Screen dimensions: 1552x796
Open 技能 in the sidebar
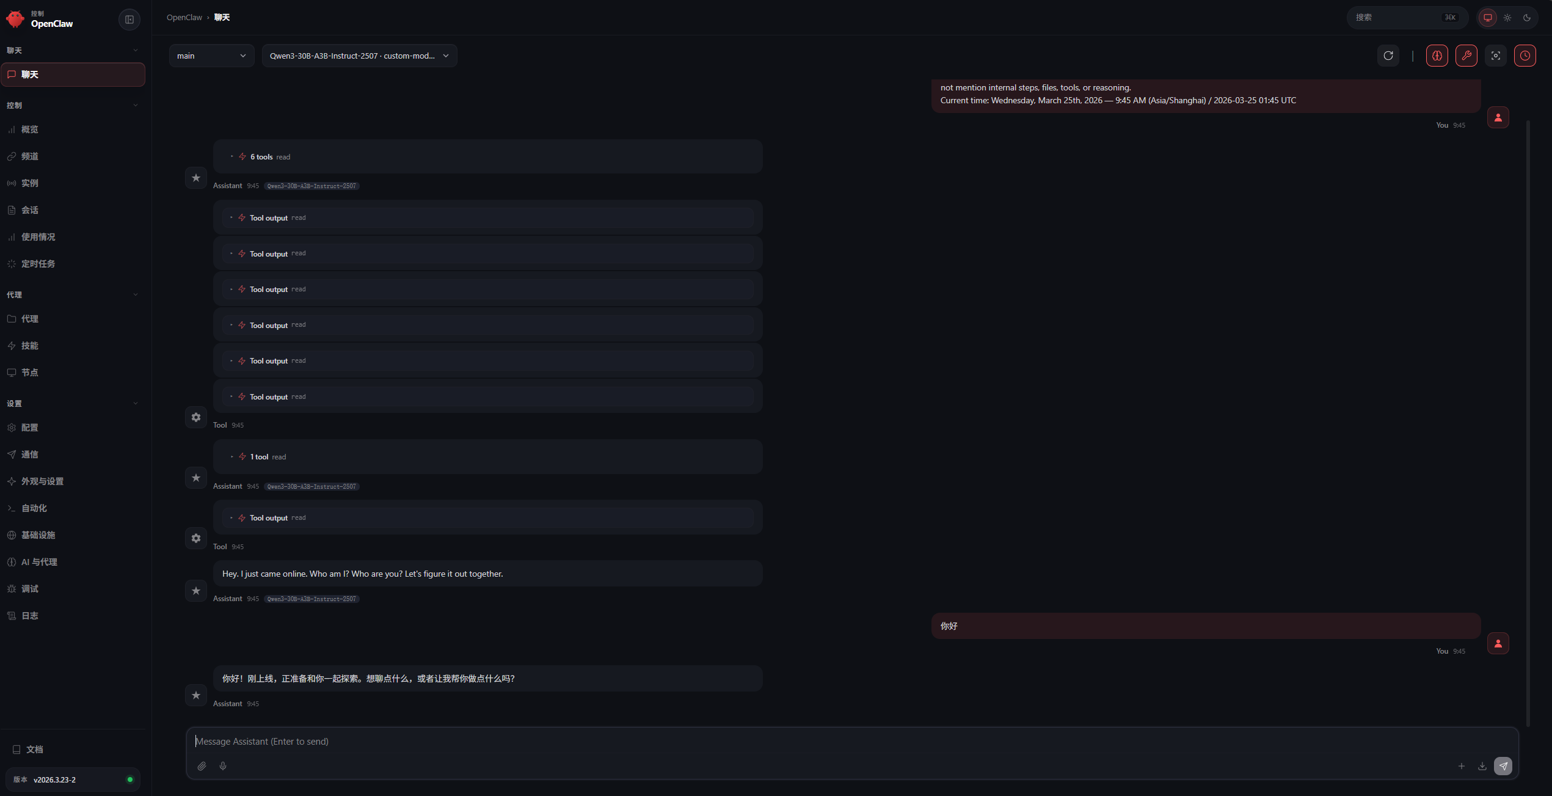(29, 346)
